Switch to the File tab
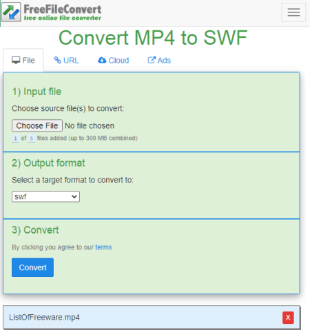Viewport: 310px width, 330px height. click(23, 61)
